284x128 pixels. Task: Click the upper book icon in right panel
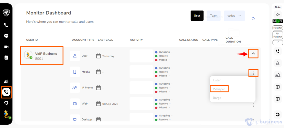point(278,87)
